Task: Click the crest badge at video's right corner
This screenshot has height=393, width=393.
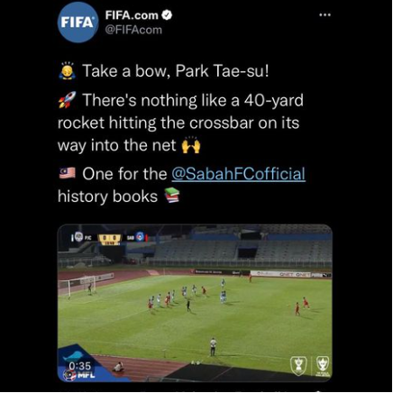Action: 323,366
